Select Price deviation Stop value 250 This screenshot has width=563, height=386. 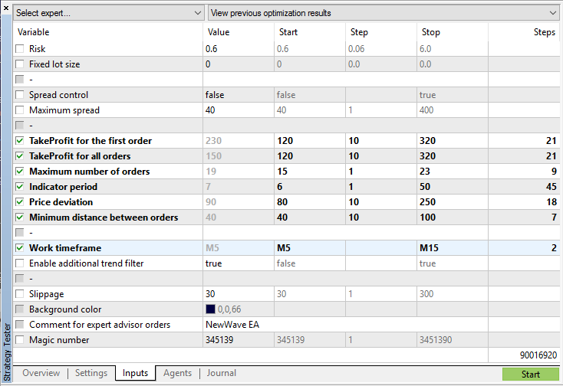click(x=453, y=201)
